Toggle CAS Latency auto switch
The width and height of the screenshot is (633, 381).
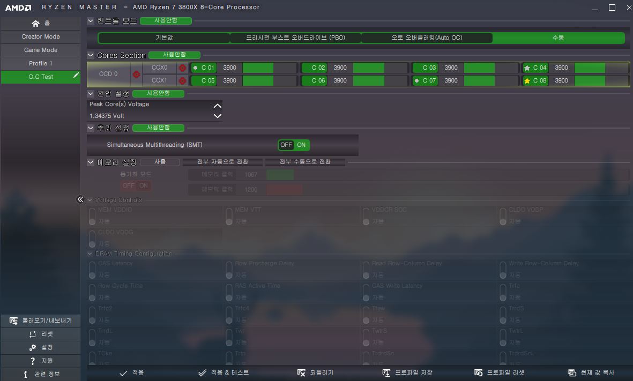(x=92, y=270)
